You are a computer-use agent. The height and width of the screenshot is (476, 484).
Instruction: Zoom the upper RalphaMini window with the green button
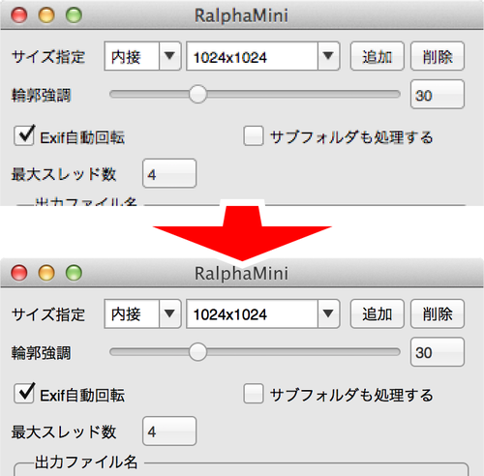(74, 15)
